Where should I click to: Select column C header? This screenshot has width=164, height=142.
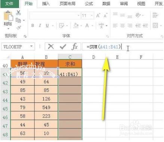[70, 57]
